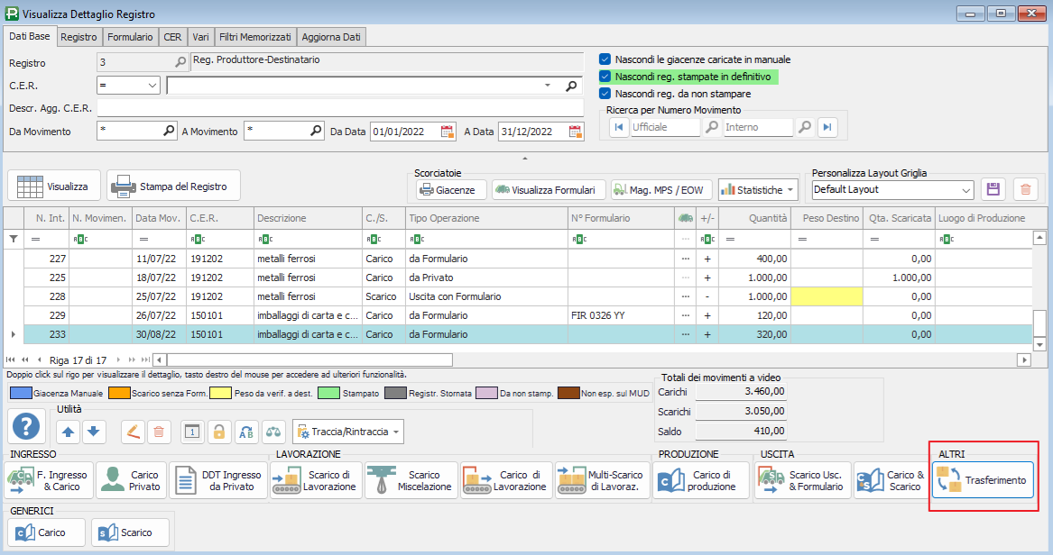Click magnifier icon in the Registro field
Screen dimensions: 1053x555
coord(180,62)
